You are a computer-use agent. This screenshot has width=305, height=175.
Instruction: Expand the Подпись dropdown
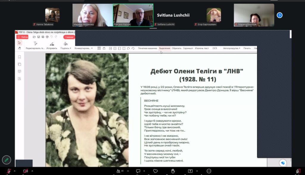(66, 48)
